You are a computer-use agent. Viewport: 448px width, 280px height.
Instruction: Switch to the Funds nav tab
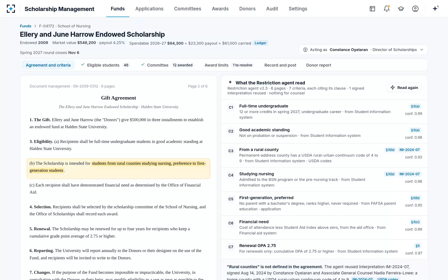[118, 9]
